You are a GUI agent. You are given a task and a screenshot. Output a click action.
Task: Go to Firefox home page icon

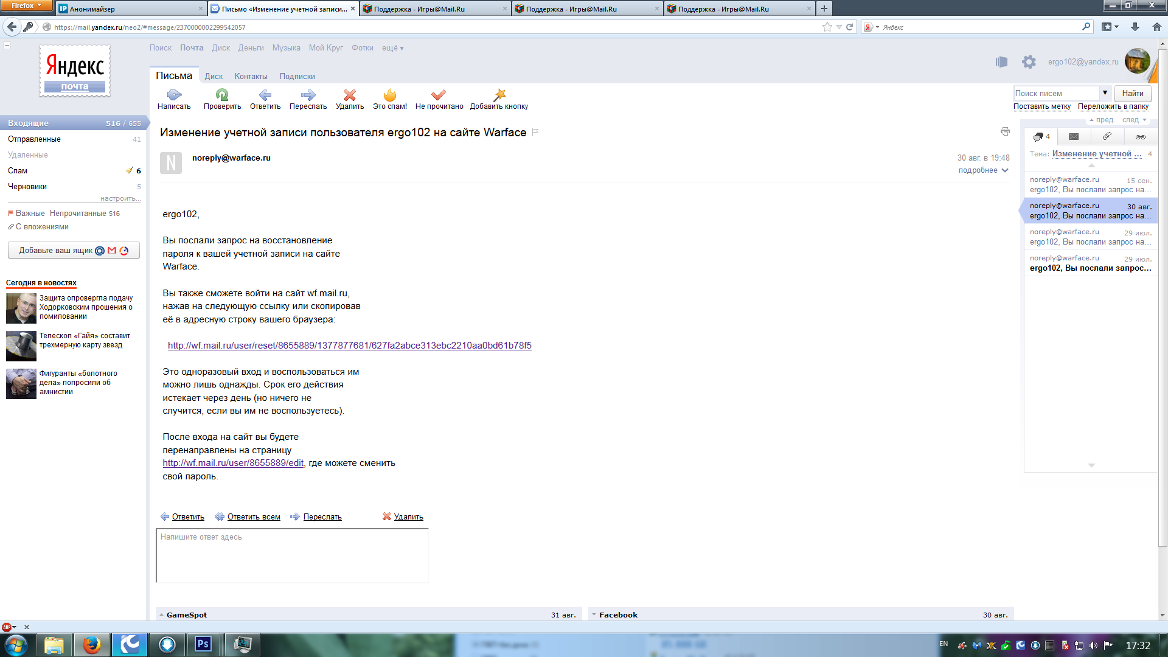(1157, 27)
